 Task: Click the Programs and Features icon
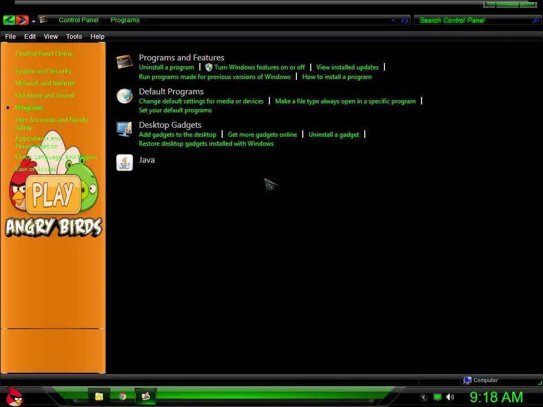coord(124,62)
